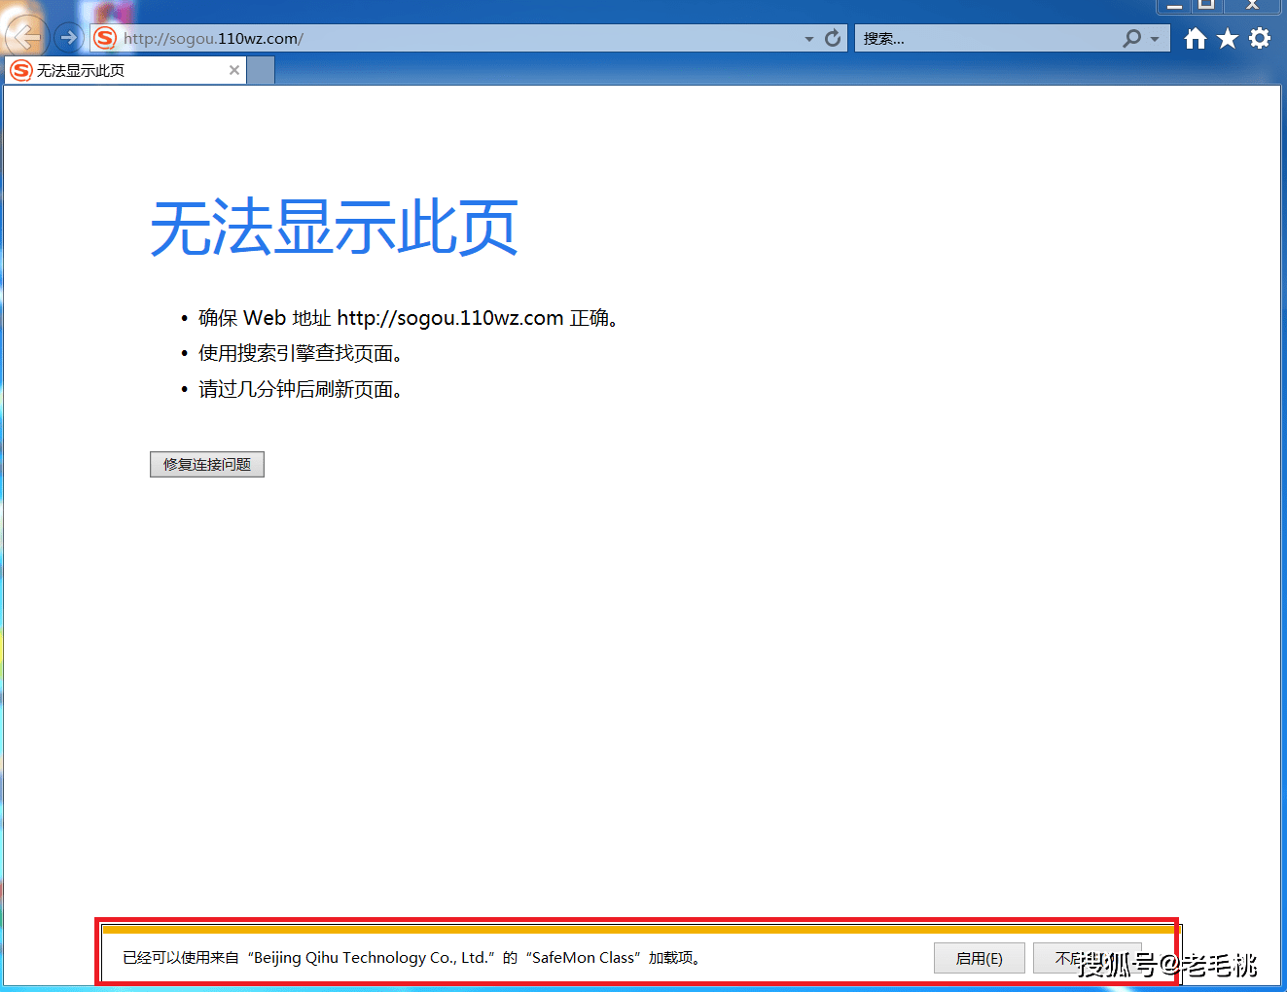Open Favorites with the star icon
Screen dimensions: 1287x992
tap(1228, 38)
